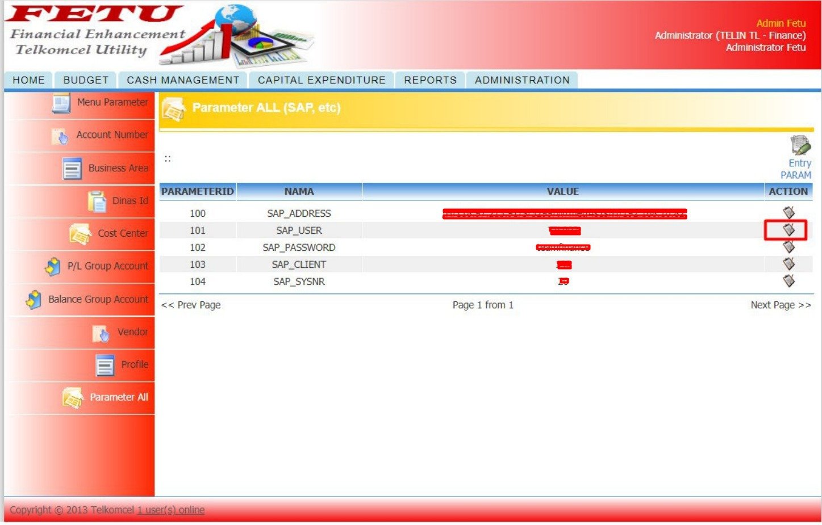This screenshot has height=525, width=822.
Task: Edit the SAP_PASSWORD parameter via action icon
Action: point(788,247)
